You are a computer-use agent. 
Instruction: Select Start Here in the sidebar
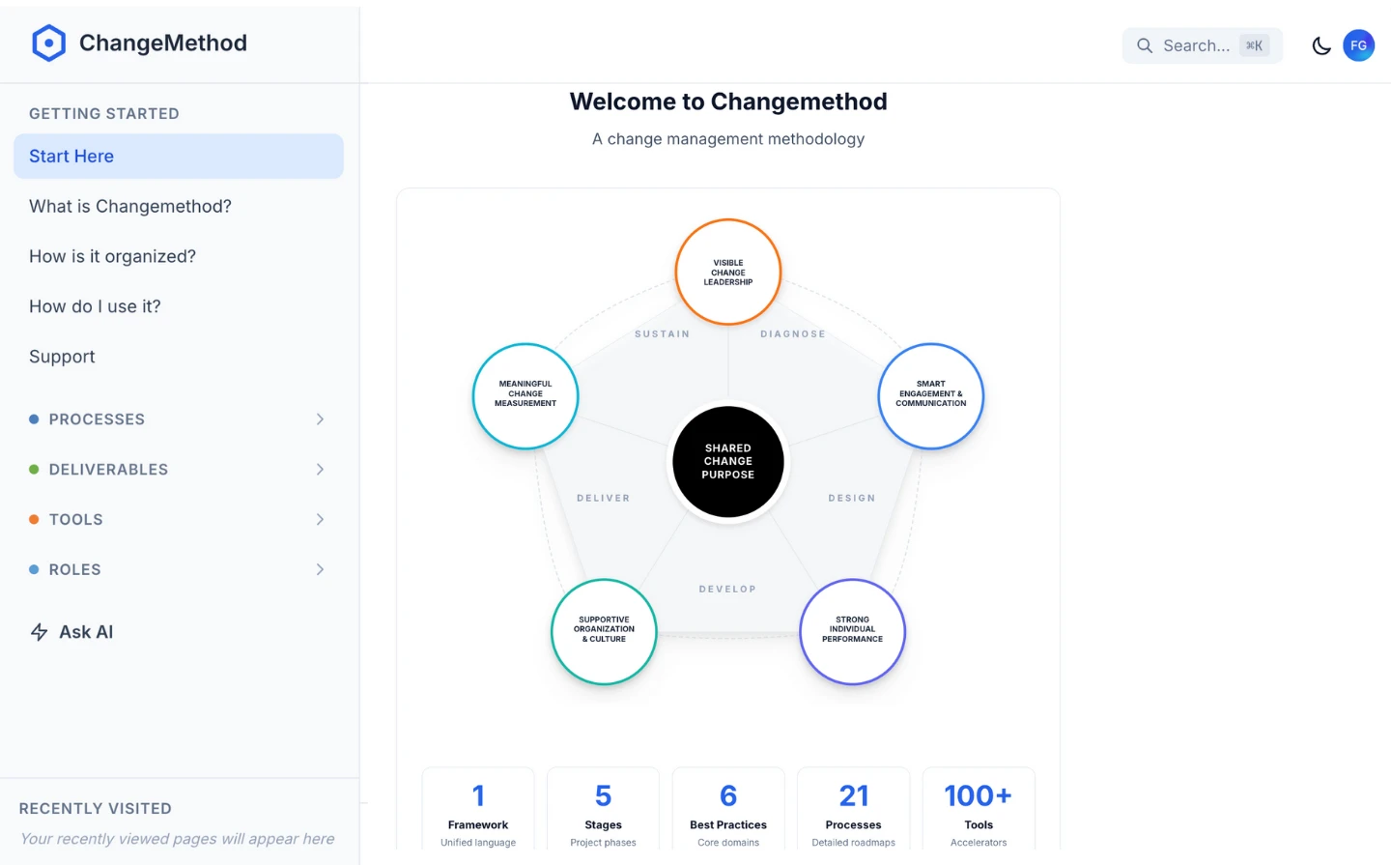point(179,157)
